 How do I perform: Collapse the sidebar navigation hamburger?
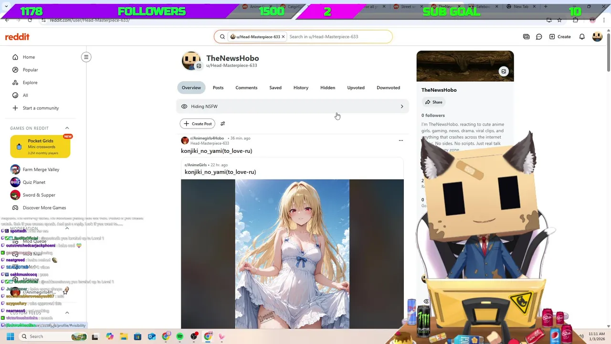tap(86, 57)
